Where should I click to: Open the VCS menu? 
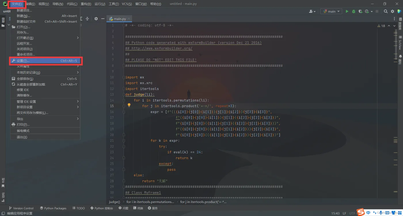(x=127, y=4)
